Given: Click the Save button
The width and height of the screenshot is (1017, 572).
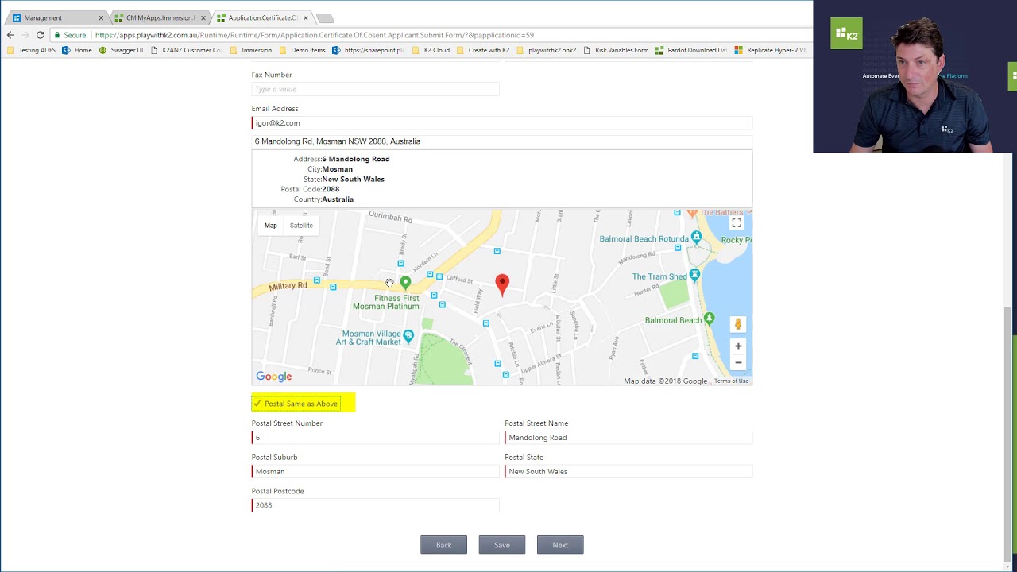Looking at the screenshot, I should pyautogui.click(x=502, y=545).
